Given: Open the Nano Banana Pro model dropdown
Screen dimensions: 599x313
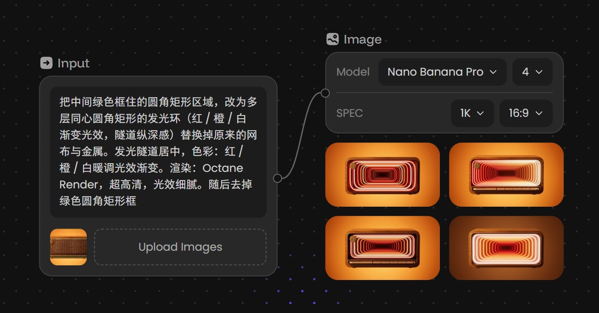Looking at the screenshot, I should (442, 72).
